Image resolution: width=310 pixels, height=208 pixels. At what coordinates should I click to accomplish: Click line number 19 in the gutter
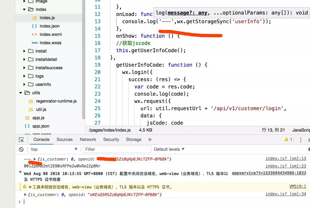[98, 65]
